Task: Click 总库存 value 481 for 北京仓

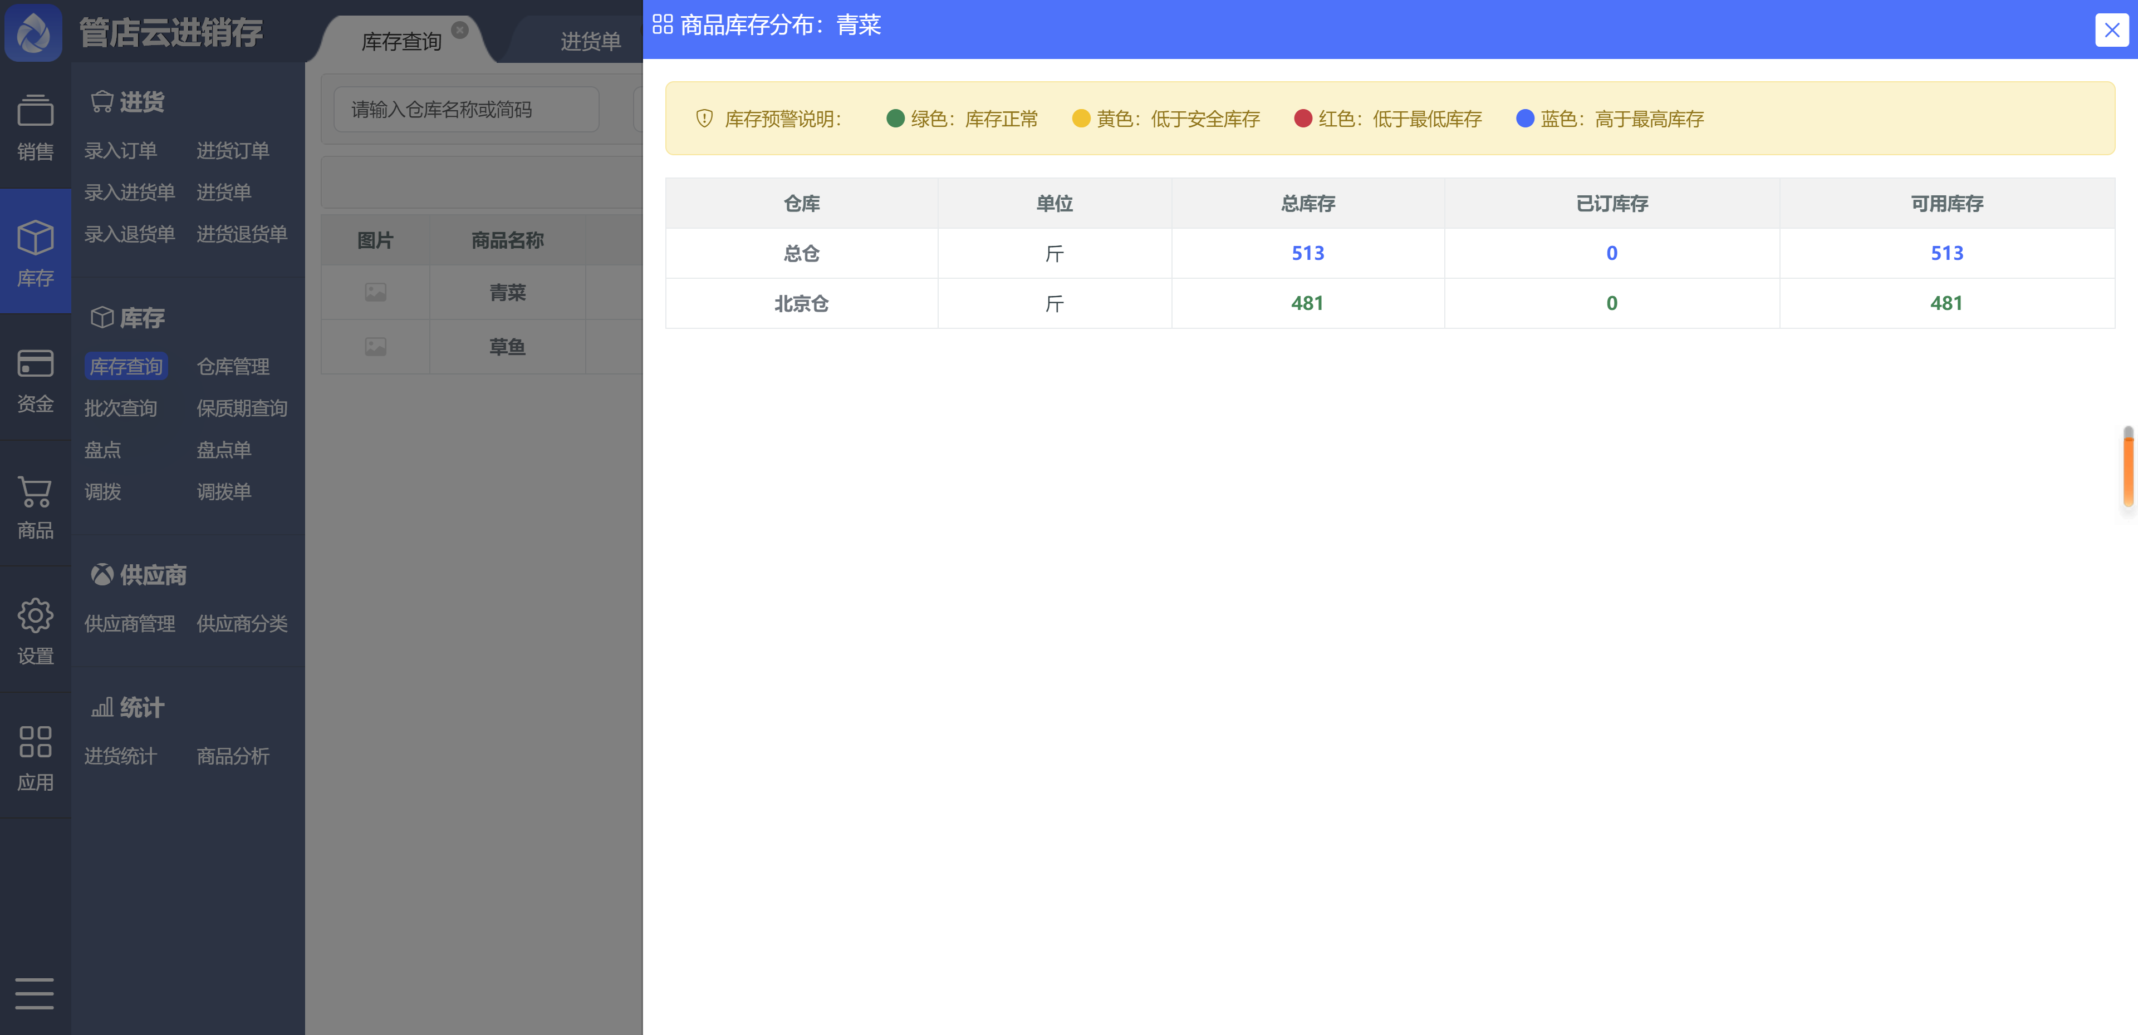Action: tap(1307, 303)
